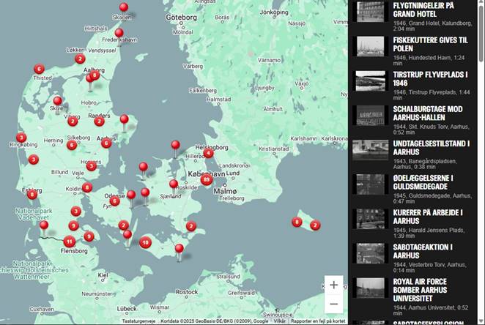This screenshot has height=325, width=485.
Task: Open the cluster marker 2 at Viborg
Action: [x=73, y=122]
